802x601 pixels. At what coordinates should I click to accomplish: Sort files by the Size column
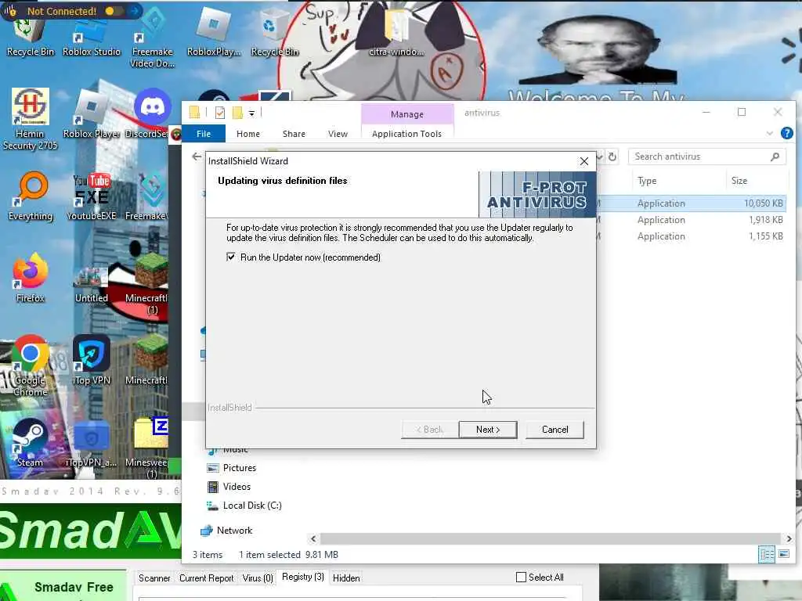coord(739,181)
